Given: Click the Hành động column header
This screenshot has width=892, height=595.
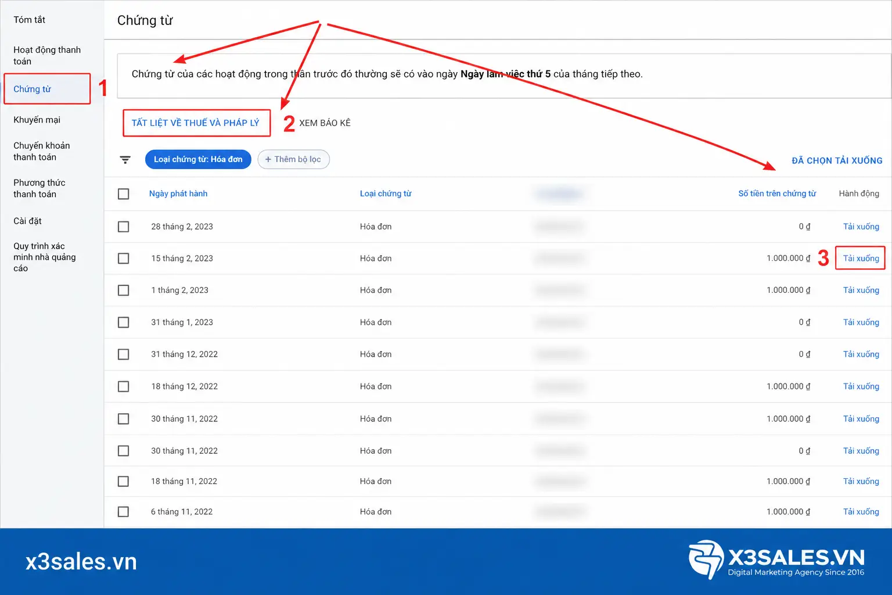Looking at the screenshot, I should tap(859, 193).
